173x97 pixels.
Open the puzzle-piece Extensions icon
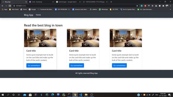pos(163,6)
